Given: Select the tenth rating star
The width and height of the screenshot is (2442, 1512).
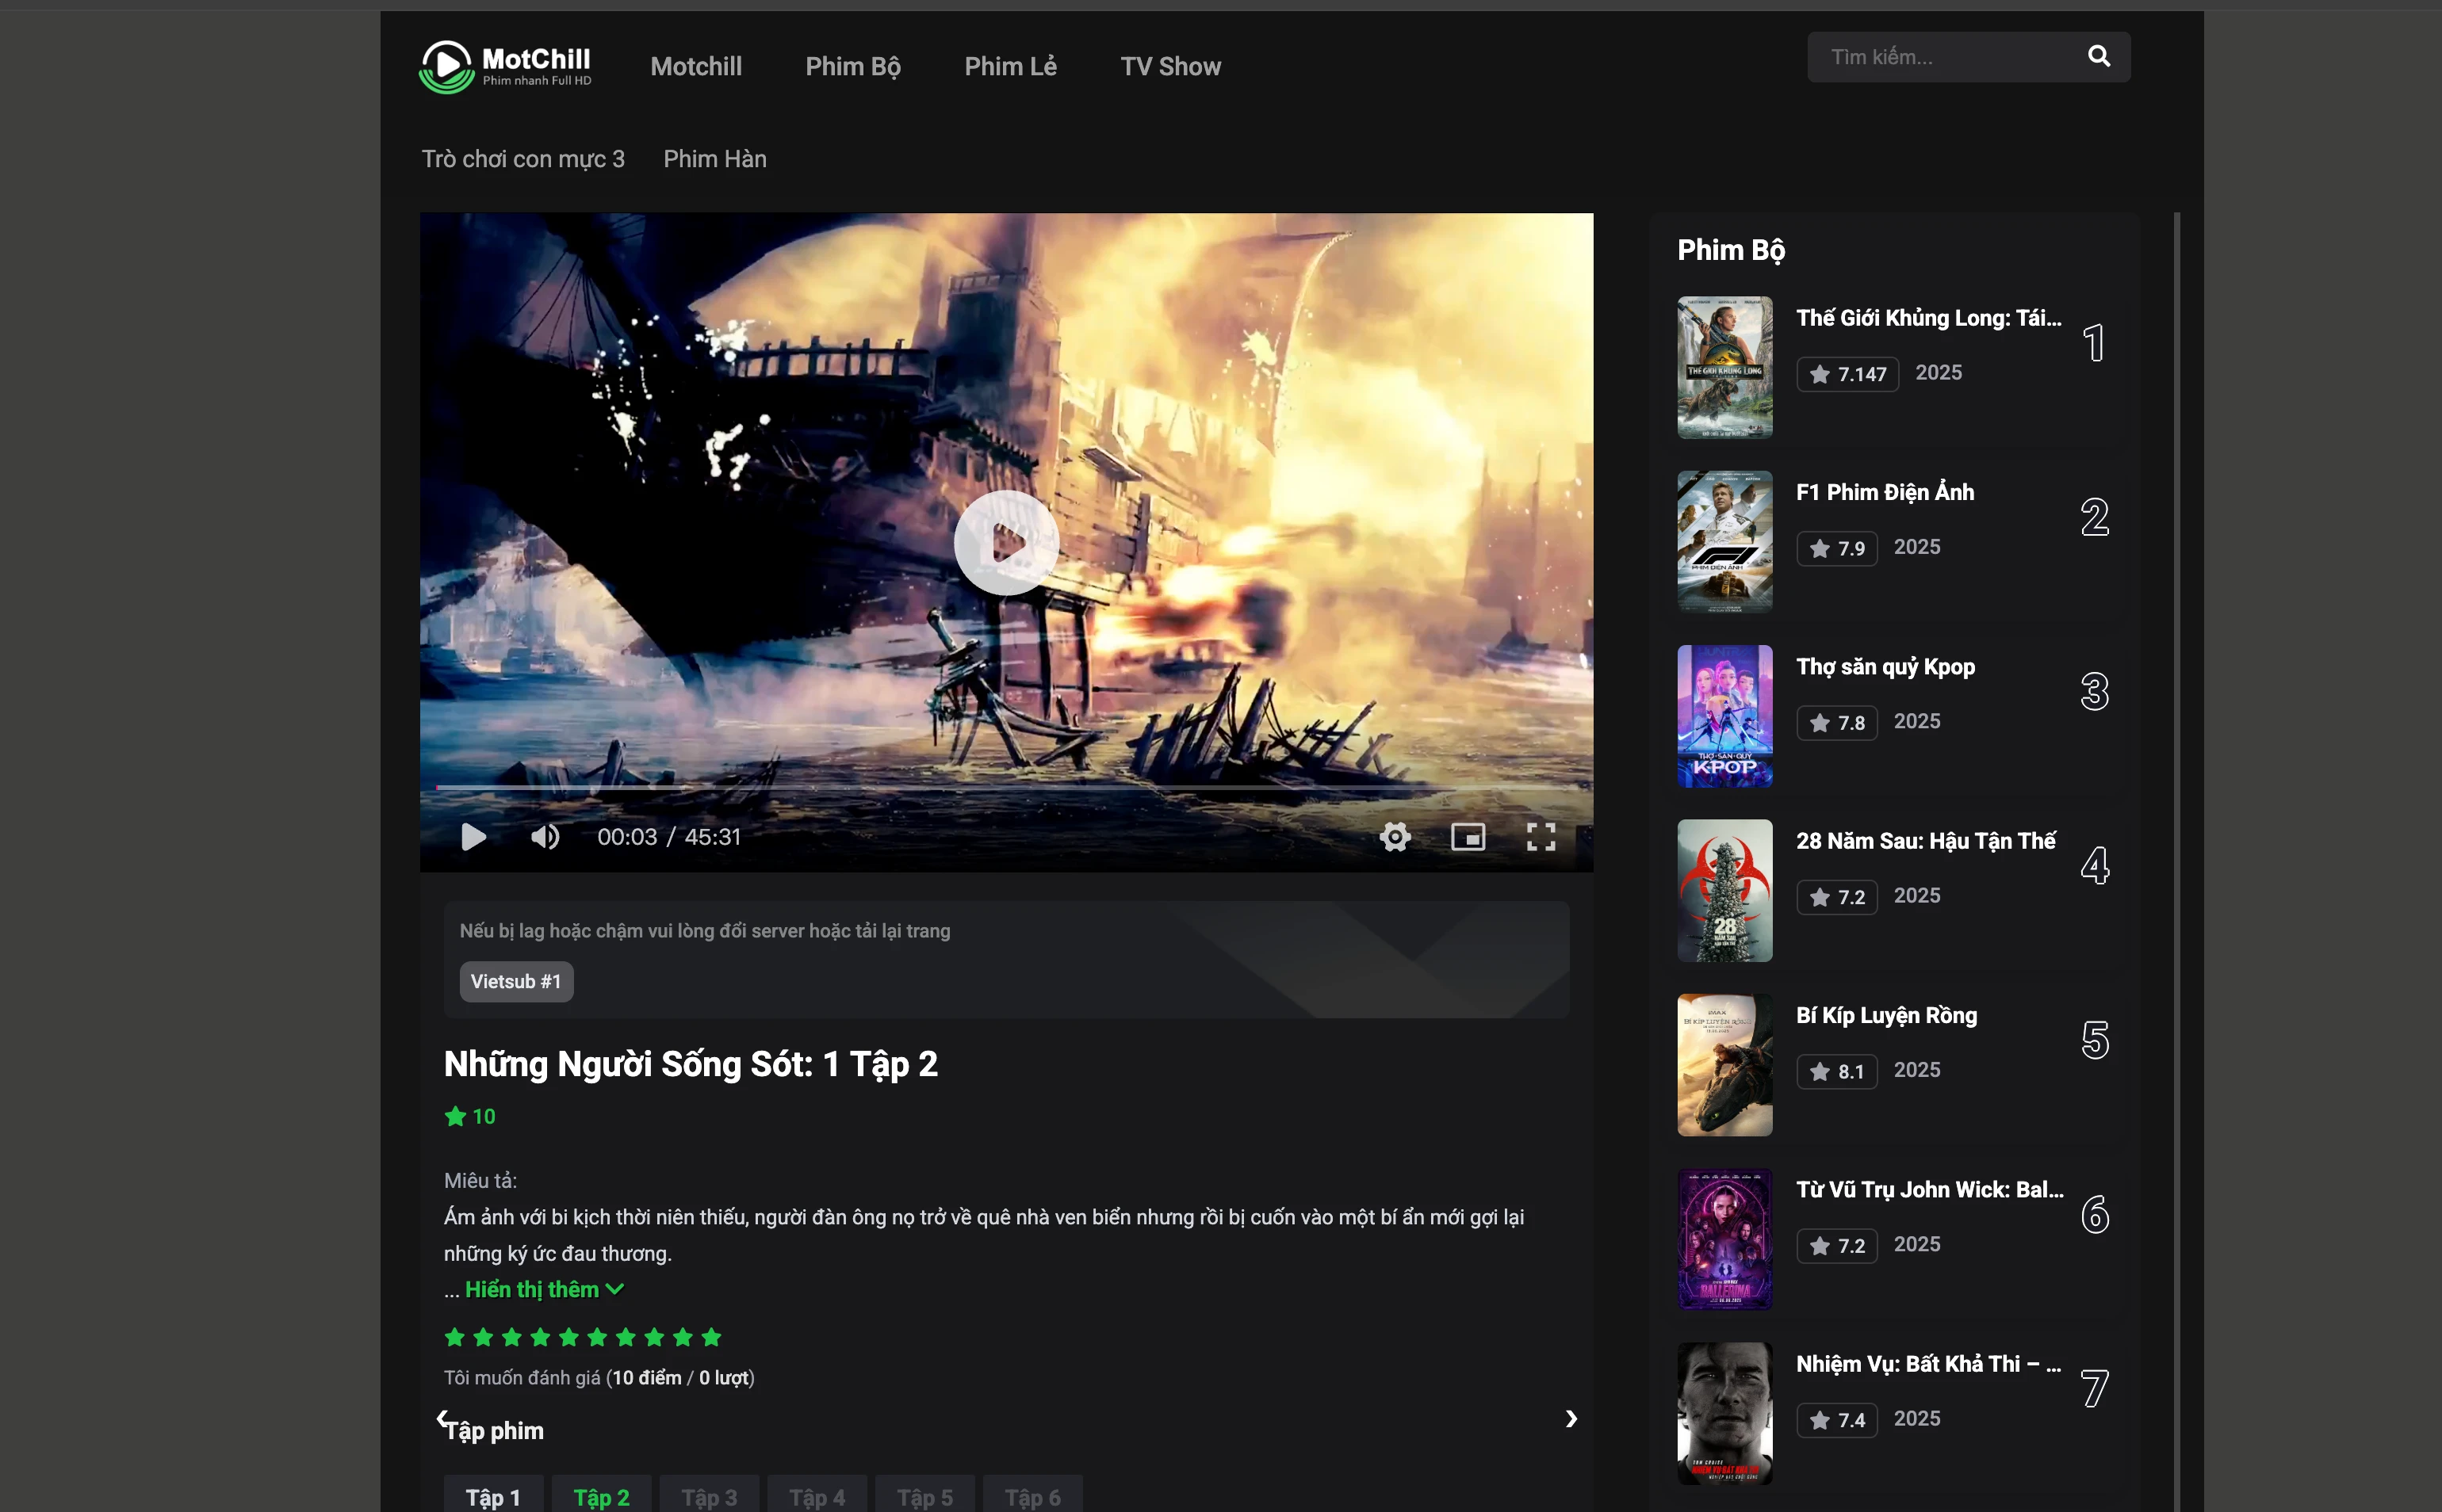Looking at the screenshot, I should 712,1336.
